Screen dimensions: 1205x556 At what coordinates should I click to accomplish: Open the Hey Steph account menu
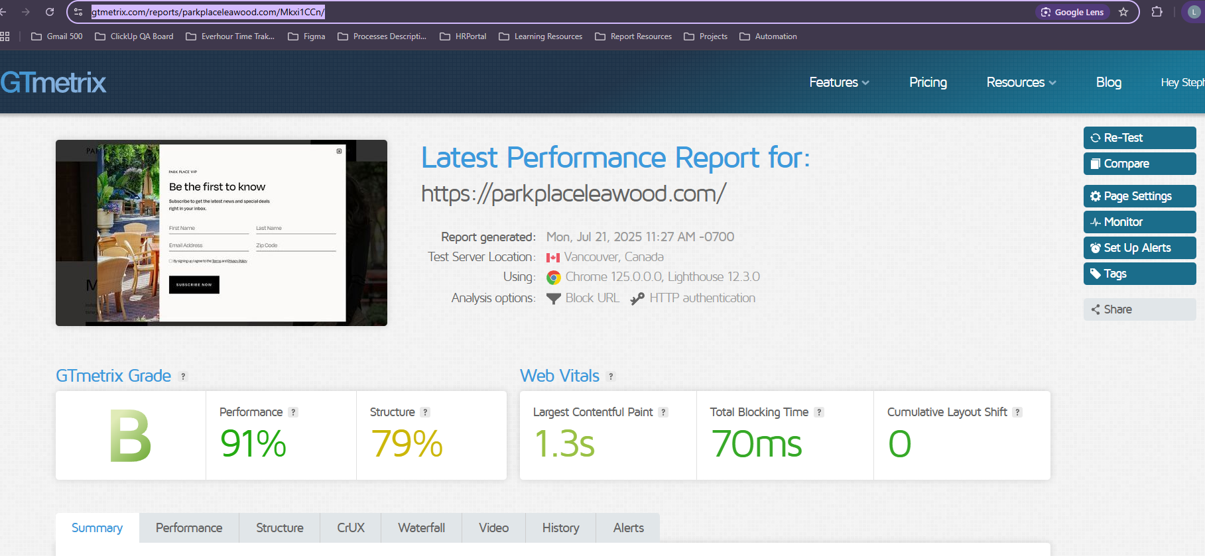pyautogui.click(x=1182, y=82)
